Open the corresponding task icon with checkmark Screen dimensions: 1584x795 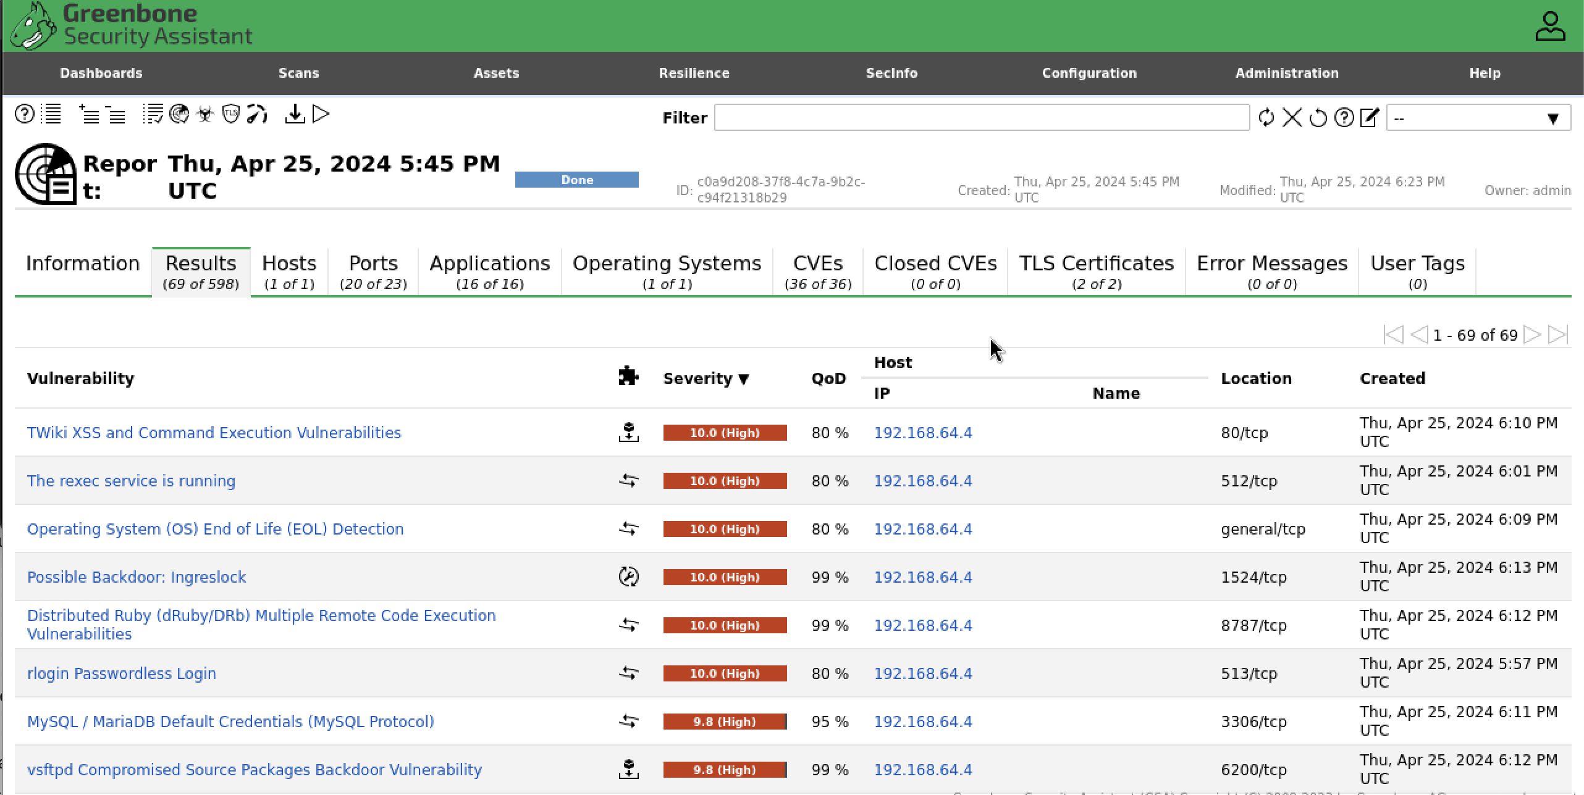(x=153, y=114)
